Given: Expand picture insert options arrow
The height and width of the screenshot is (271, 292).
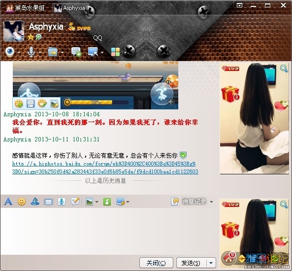Looking at the screenshot, I should [97, 202].
